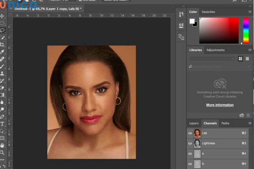254x169 pixels.
Task: Select the Crop tool
Action: tap(3, 45)
